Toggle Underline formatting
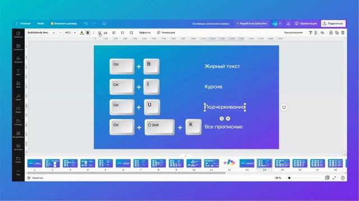This screenshot has height=201, width=359. click(100, 33)
